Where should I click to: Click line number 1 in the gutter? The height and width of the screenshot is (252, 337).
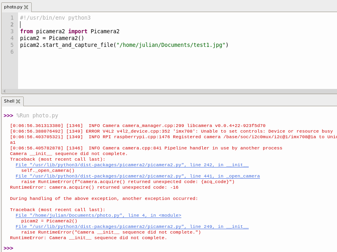pos(12,18)
